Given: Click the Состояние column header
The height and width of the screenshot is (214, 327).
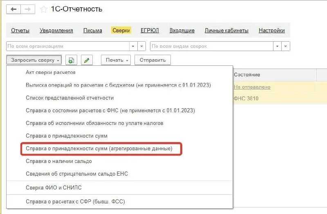Looking at the screenshot, I should [275, 75].
